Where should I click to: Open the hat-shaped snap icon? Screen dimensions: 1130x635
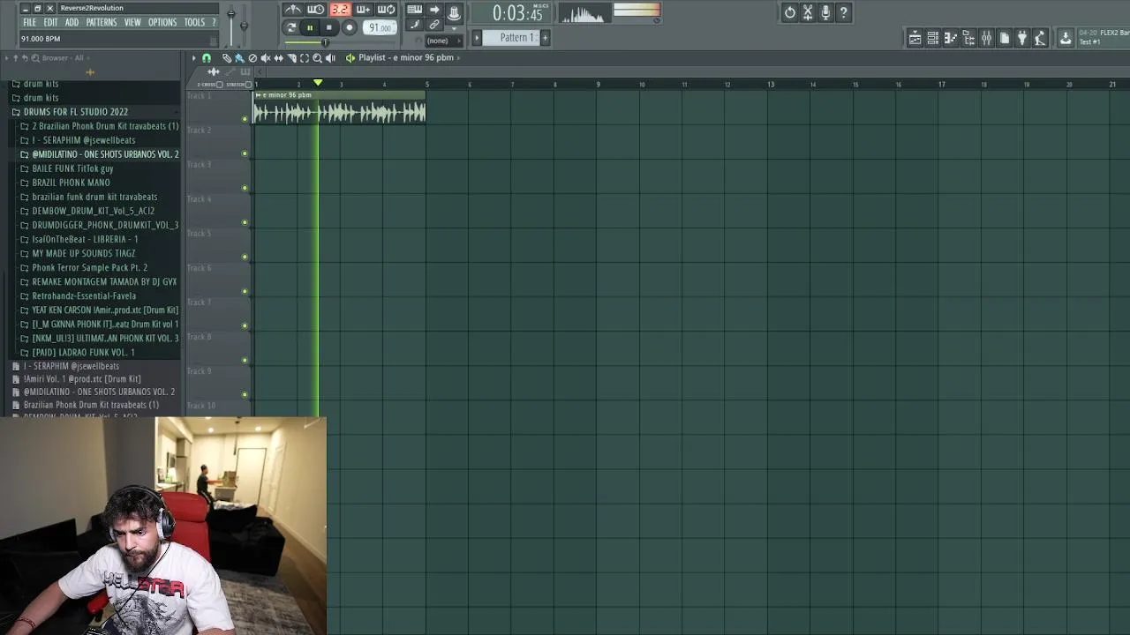pos(454,12)
